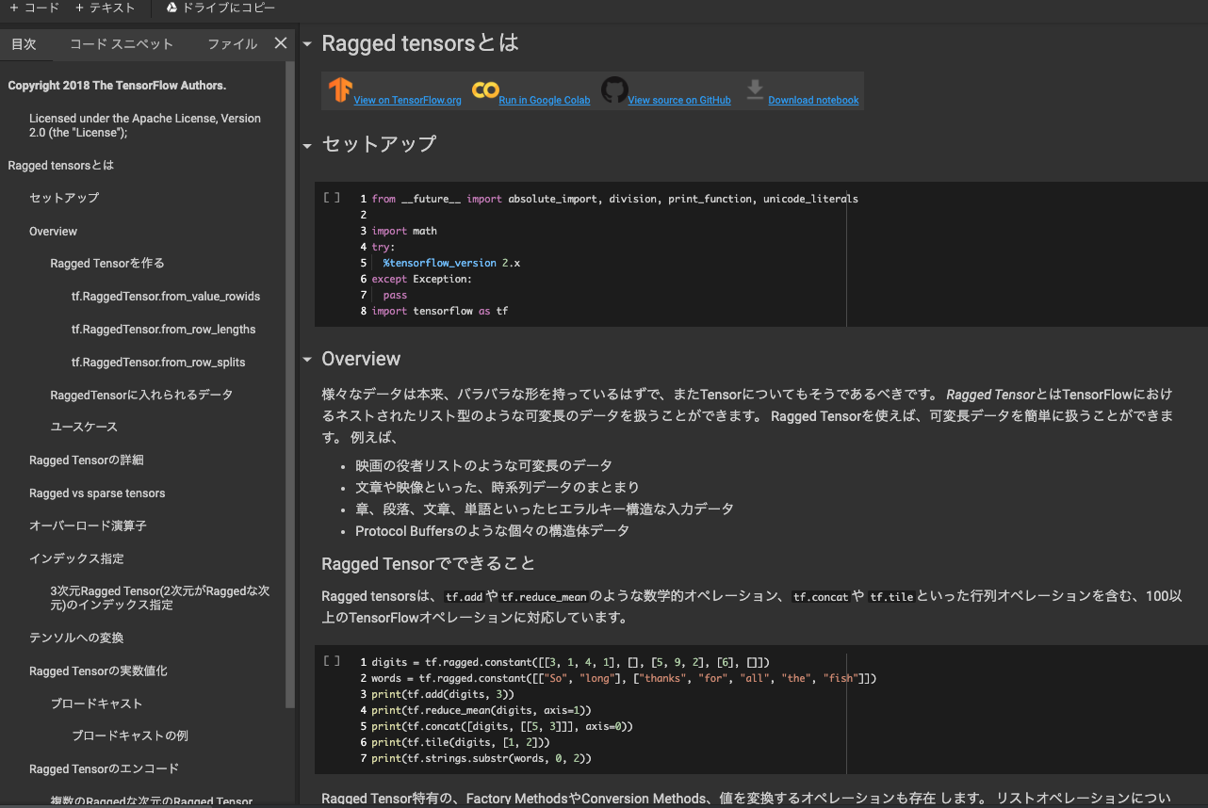Click the Google Colab logo icon
This screenshot has width=1208, height=808.
pyautogui.click(x=485, y=90)
